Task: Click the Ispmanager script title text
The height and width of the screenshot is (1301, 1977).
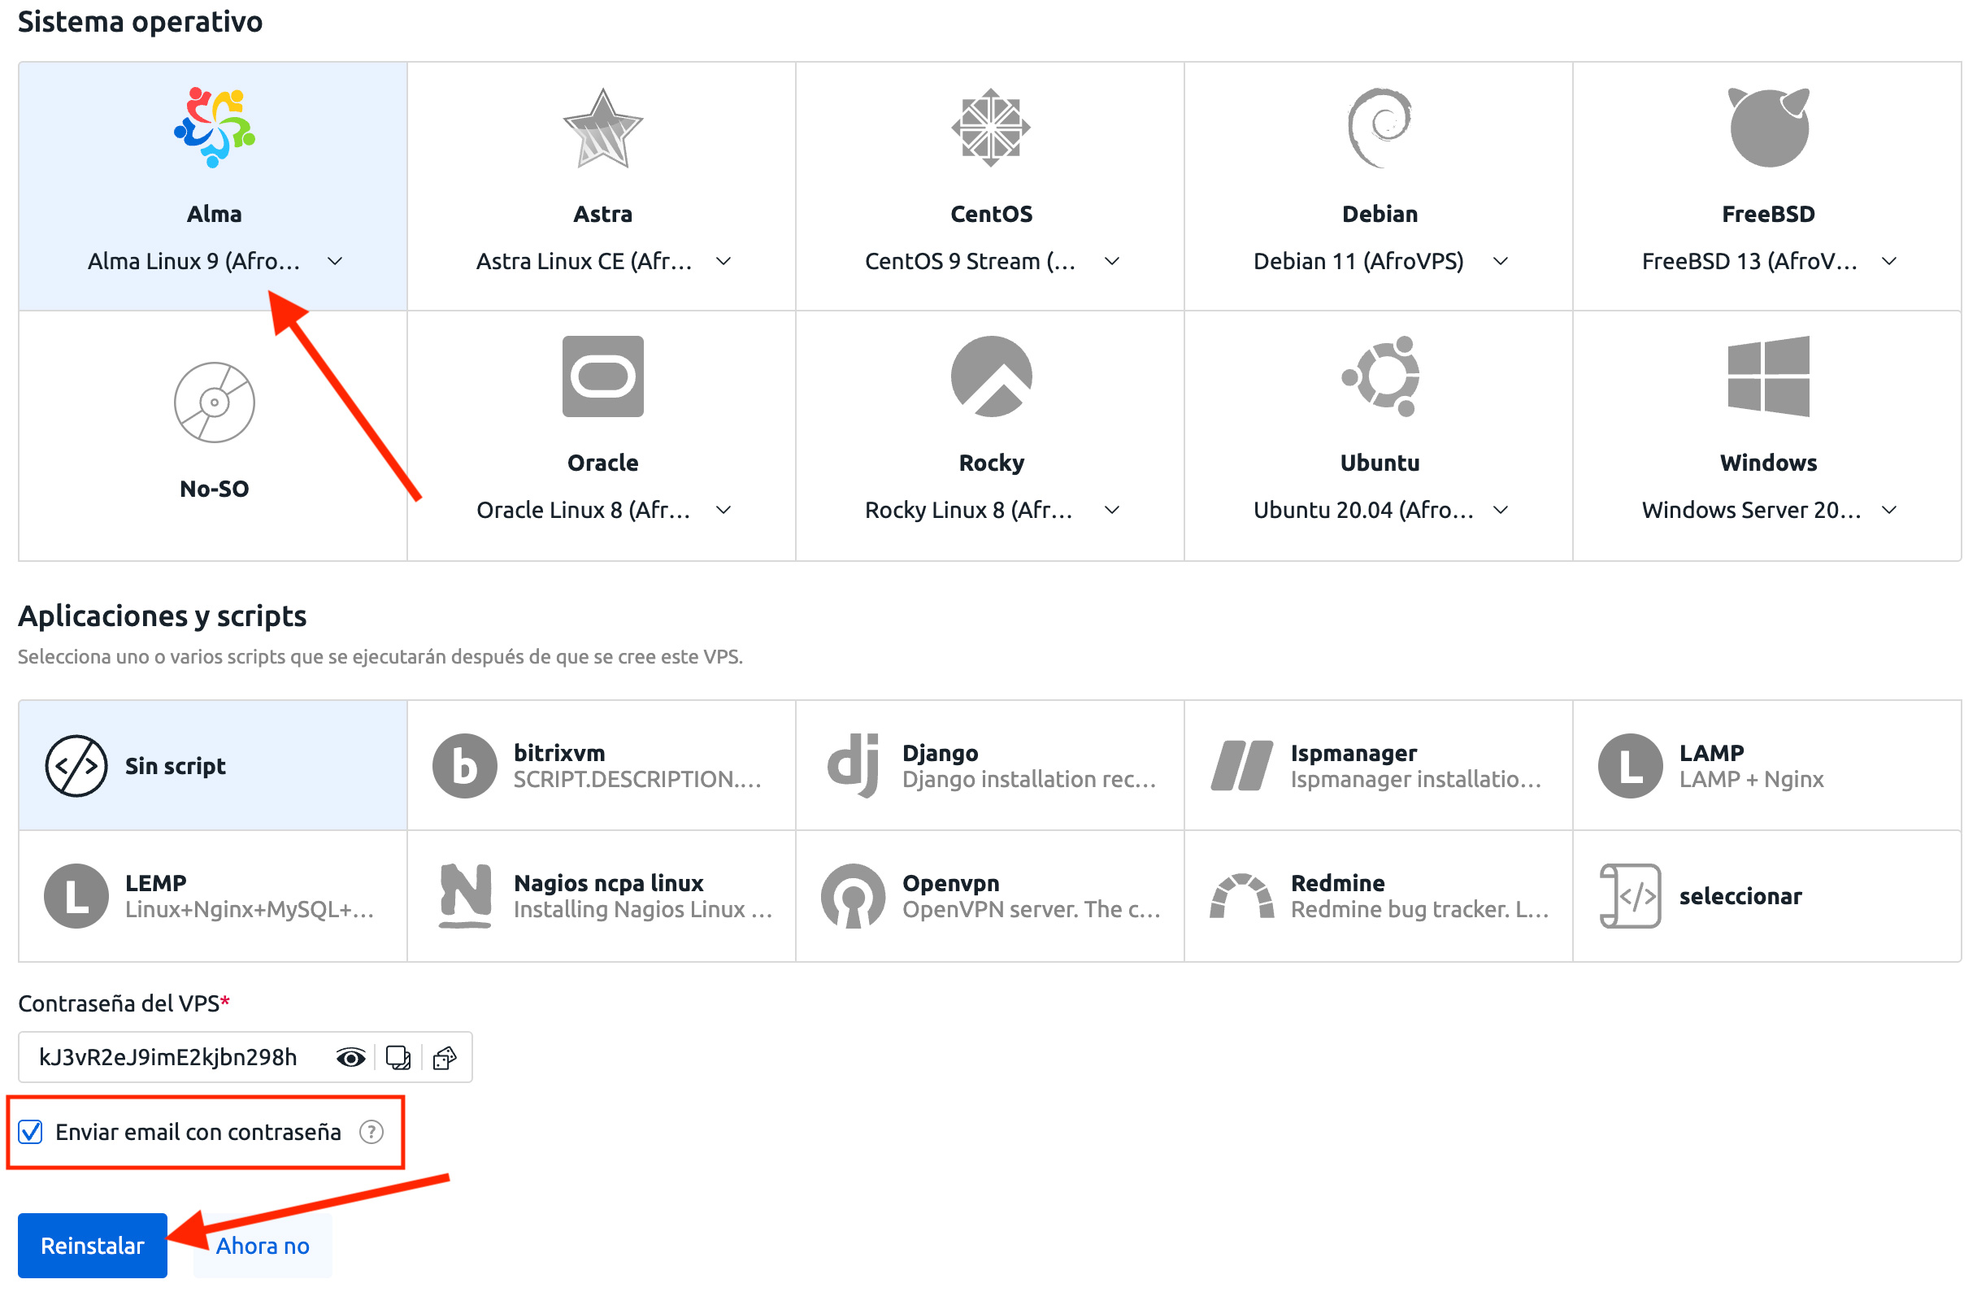Action: pyautogui.click(x=1353, y=753)
